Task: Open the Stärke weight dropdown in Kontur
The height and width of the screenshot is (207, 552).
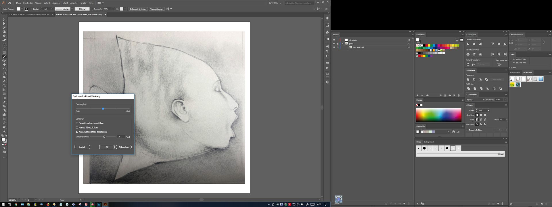Action: (x=488, y=110)
